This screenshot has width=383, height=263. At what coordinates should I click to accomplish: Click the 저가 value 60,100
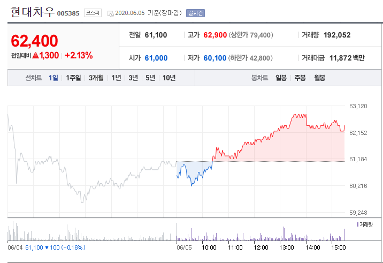pos(215,58)
